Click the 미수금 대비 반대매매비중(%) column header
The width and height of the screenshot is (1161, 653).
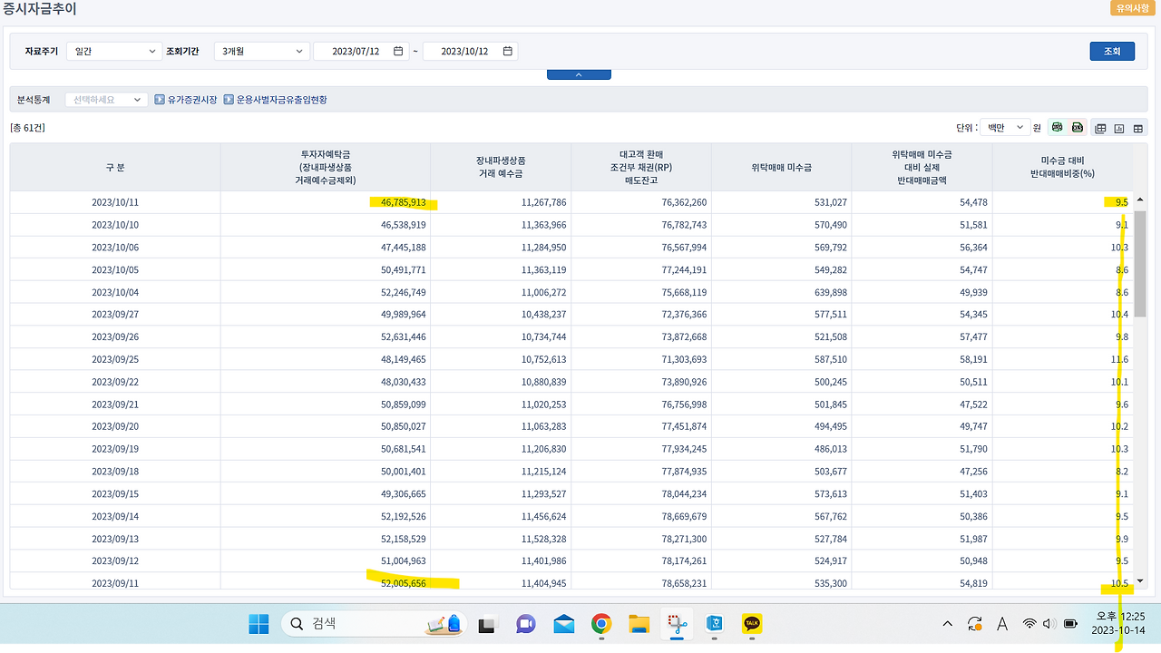pos(1063,168)
